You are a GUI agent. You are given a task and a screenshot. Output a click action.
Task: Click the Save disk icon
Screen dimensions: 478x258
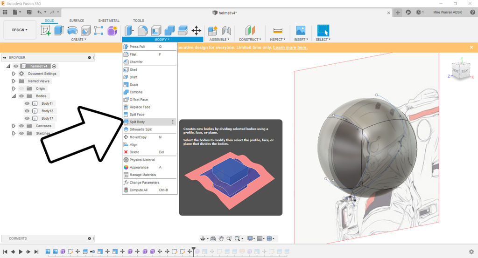pos(29,12)
